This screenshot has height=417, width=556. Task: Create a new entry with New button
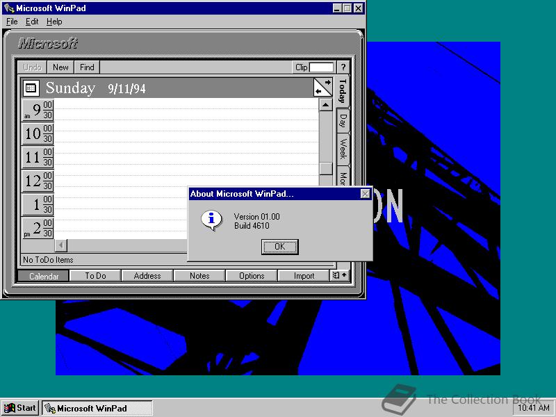pyautogui.click(x=60, y=67)
